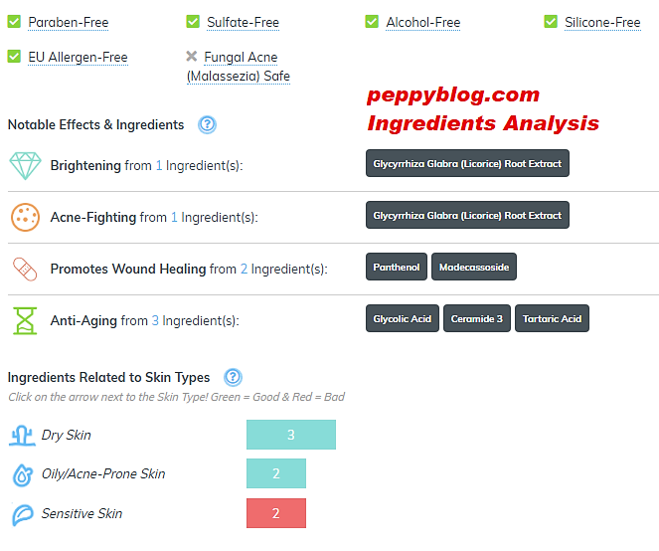Viewport: 659px width, 551px height.
Task: Click the Anti-Aging hourglass icon
Action: point(25,320)
